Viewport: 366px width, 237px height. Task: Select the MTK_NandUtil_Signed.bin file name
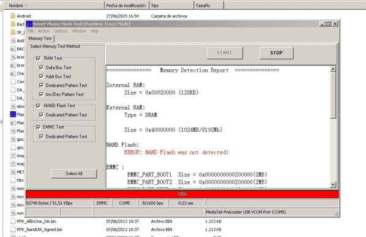[x=39, y=230]
